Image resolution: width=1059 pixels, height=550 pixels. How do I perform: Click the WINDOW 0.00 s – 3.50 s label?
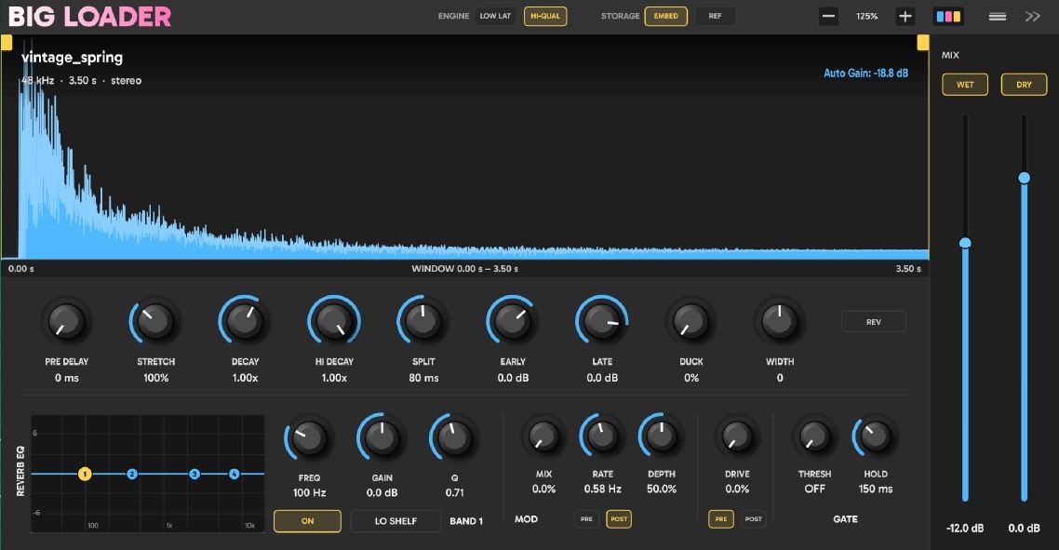(x=464, y=268)
